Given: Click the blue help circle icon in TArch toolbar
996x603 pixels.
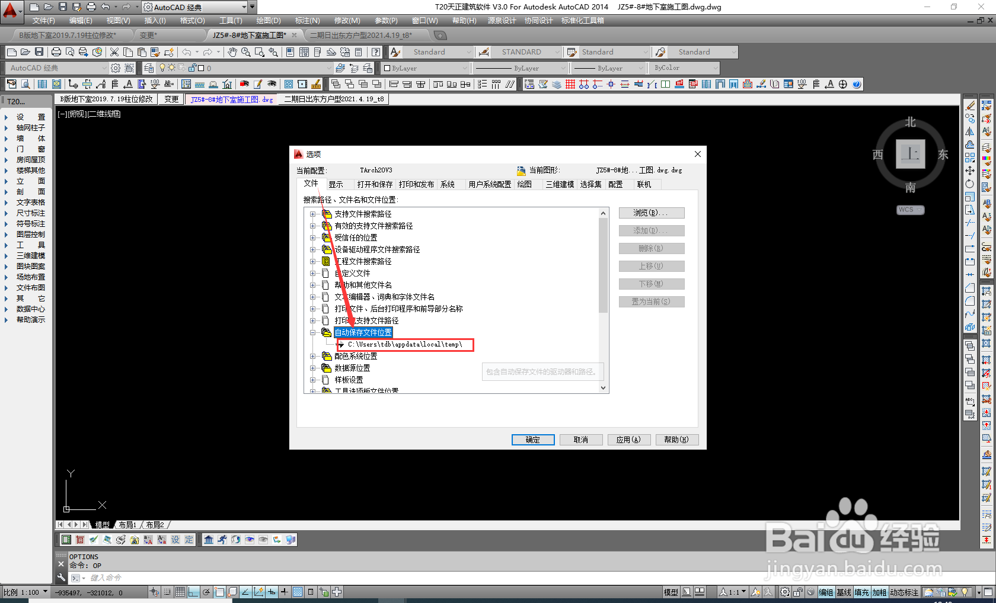Looking at the screenshot, I should tap(857, 84).
